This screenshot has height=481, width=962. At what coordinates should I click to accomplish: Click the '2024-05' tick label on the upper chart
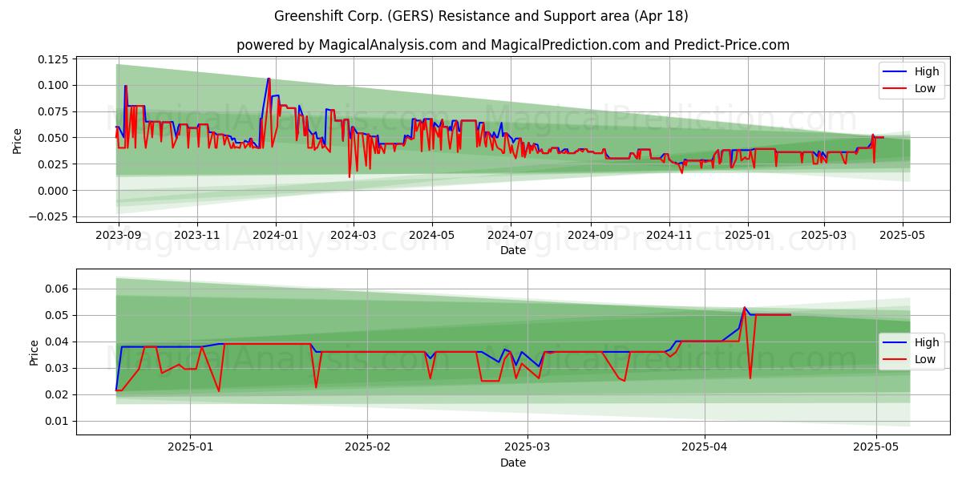(432, 236)
